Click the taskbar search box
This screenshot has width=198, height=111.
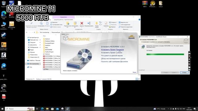pos(20,109)
